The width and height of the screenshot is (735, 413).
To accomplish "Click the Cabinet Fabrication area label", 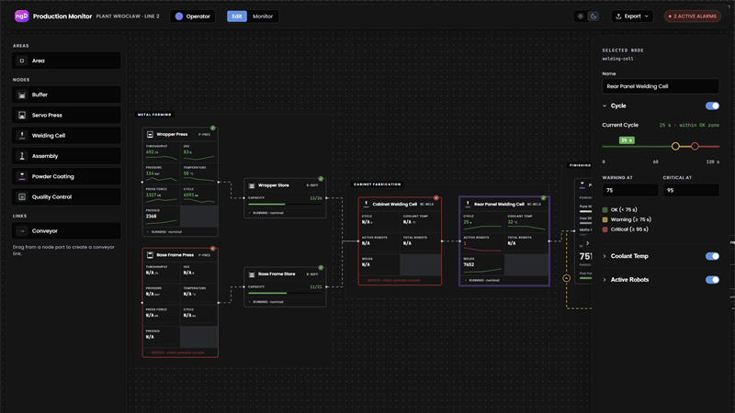I will tap(377, 184).
